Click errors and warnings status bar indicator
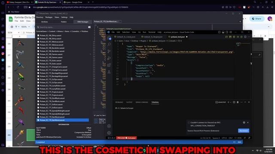The width and height of the screenshot is (275, 154). [x=111, y=138]
